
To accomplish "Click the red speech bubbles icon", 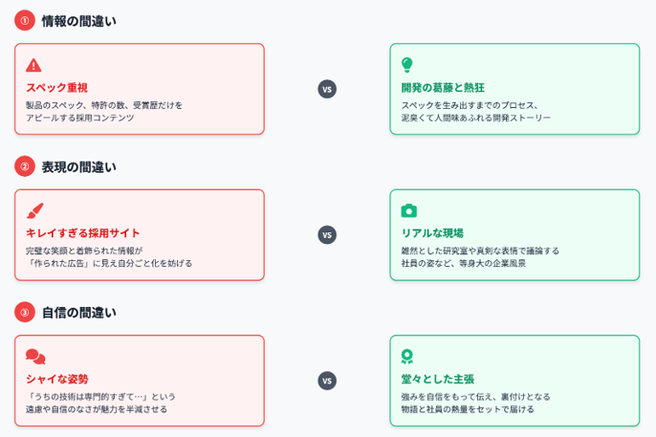I will 35,357.
